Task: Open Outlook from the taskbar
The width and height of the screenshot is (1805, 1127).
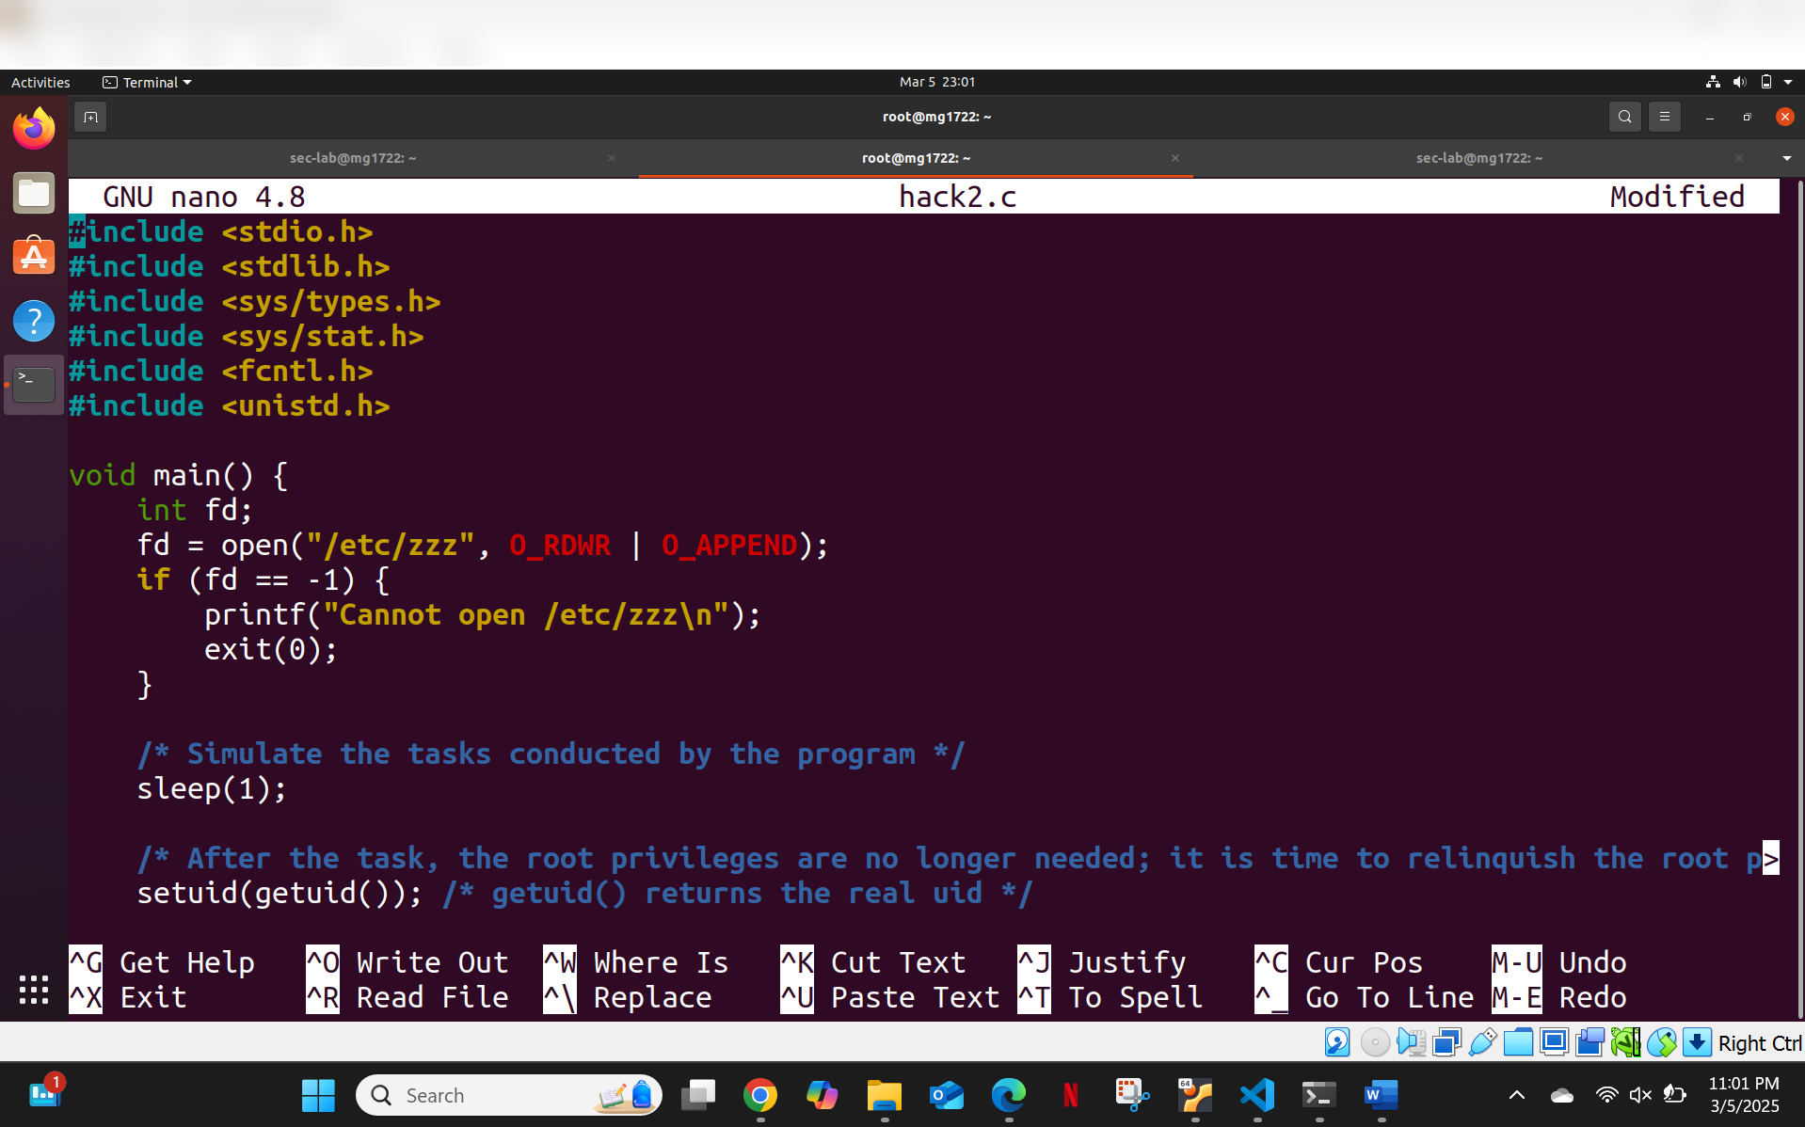Action: 946,1095
